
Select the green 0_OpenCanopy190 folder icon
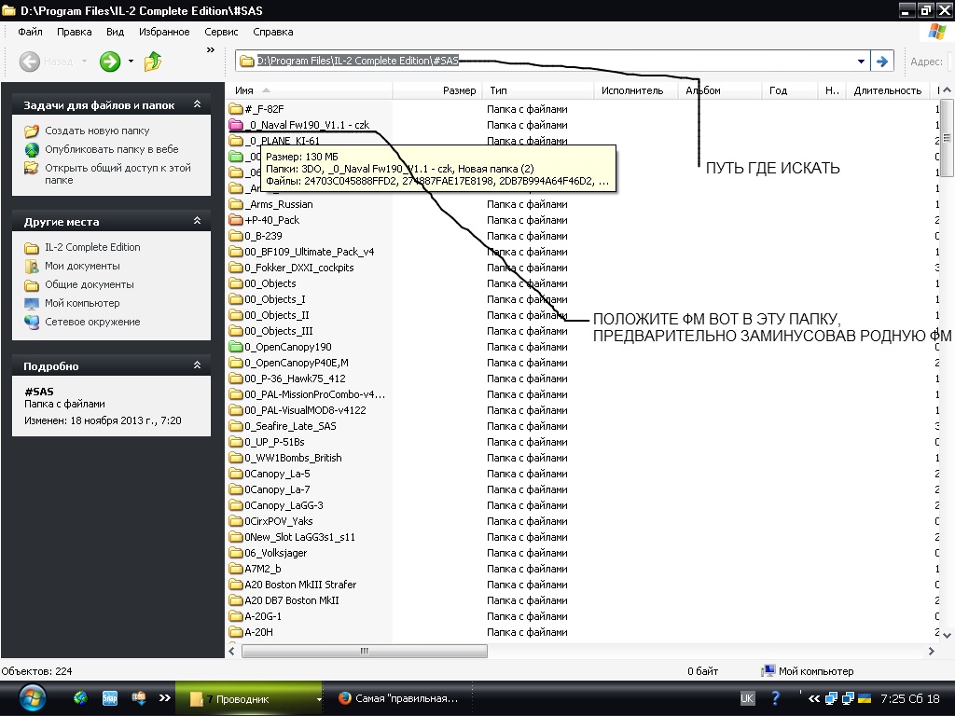point(236,347)
